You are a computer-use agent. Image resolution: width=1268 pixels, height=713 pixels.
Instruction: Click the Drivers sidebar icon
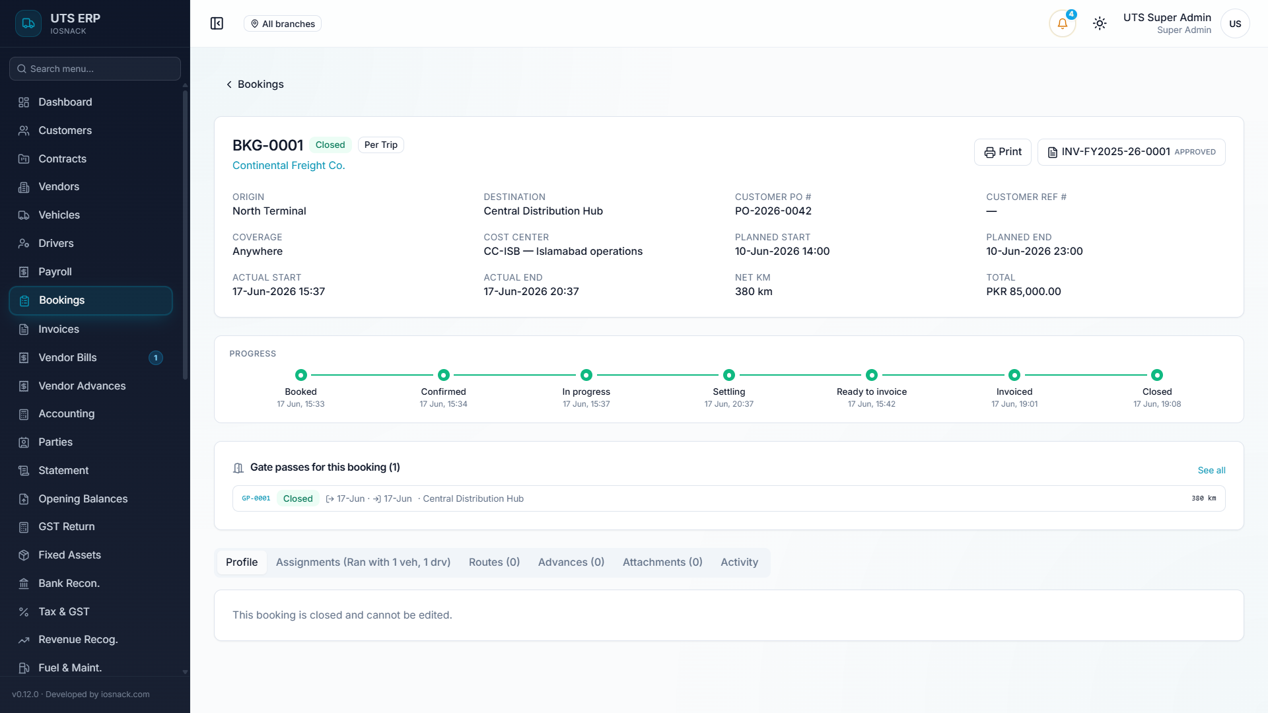coord(24,244)
